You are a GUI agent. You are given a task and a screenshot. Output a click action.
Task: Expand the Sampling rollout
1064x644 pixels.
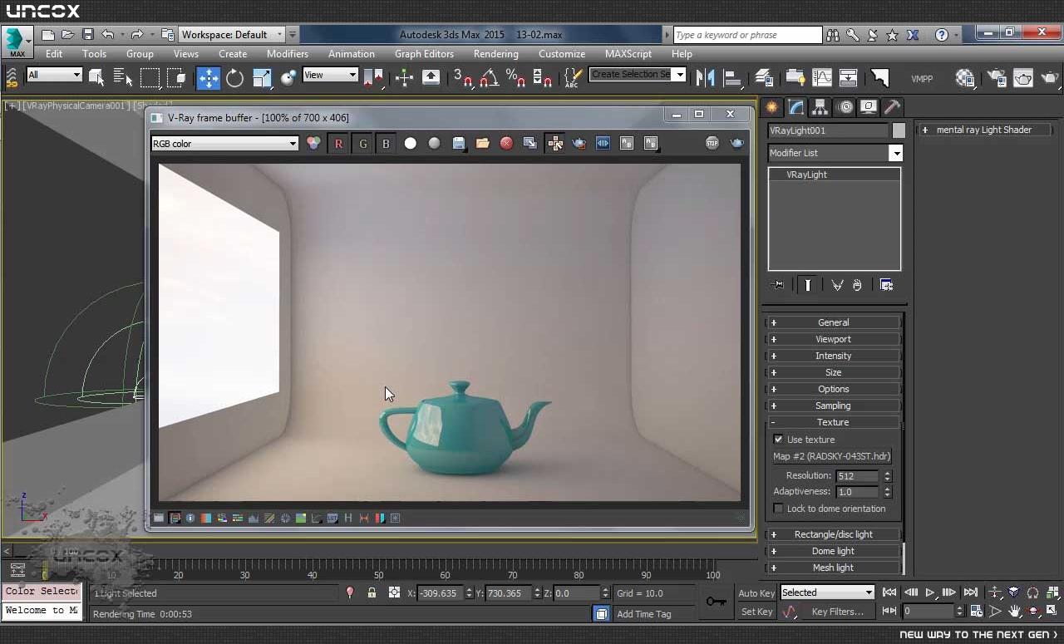(833, 406)
